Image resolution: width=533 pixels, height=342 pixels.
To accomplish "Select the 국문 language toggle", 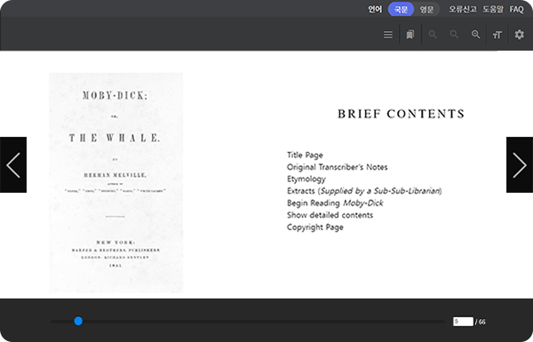I will (401, 9).
